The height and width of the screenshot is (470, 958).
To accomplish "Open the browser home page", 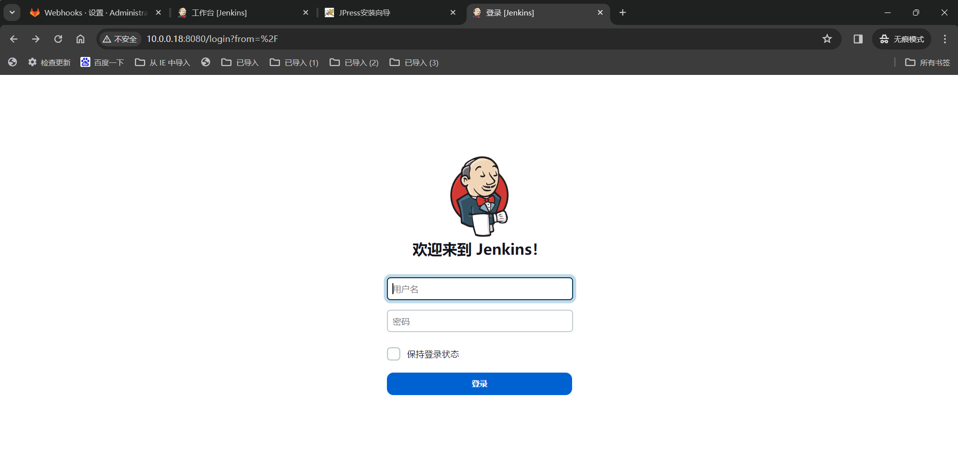I will pos(80,39).
